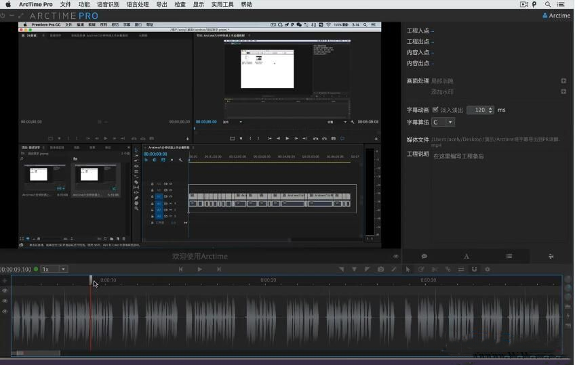This screenshot has height=365, width=575.
Task: Click the Arctime account link at top right
Action: tap(556, 16)
